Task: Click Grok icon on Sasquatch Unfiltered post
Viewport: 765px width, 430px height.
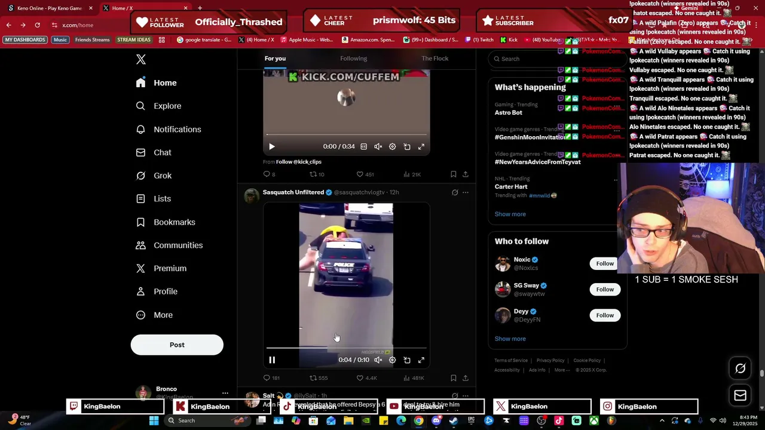Action: [455, 192]
